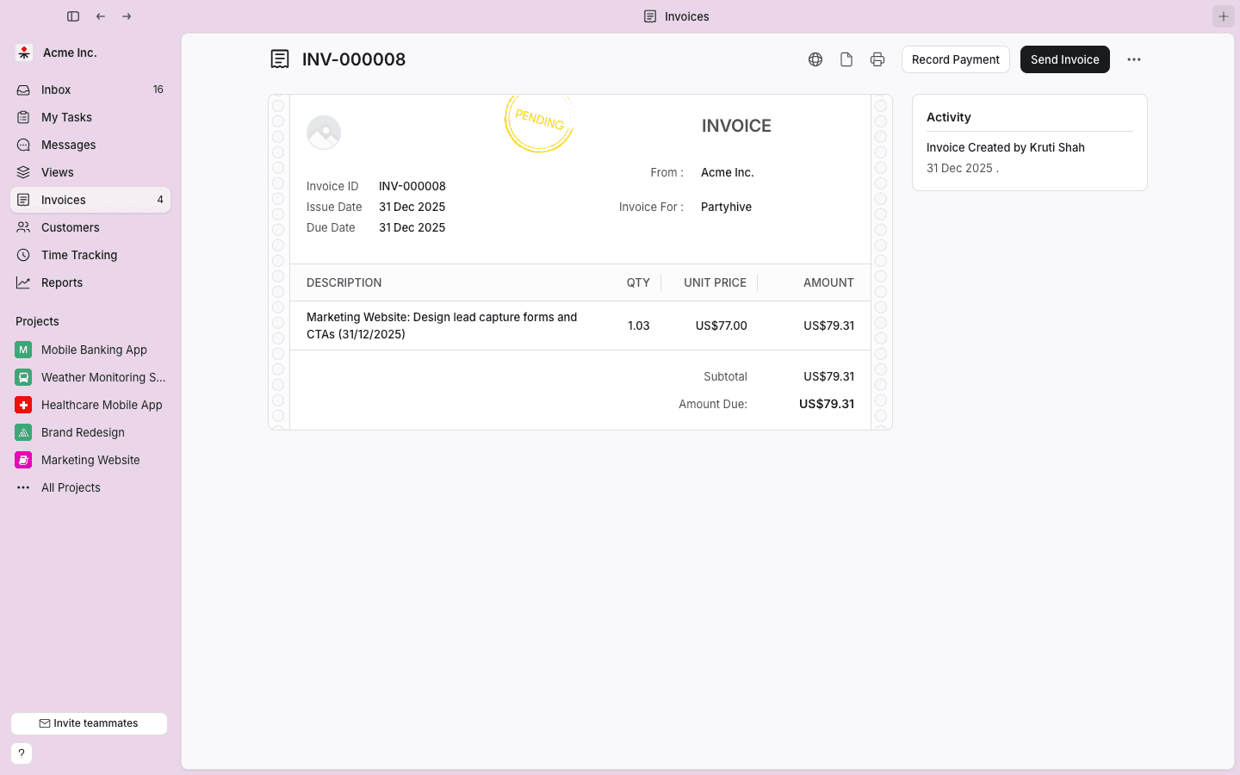Viewport: 1240px width, 775px height.
Task: Click Invoice Created by Kruti Shah entry
Action: click(x=1006, y=147)
